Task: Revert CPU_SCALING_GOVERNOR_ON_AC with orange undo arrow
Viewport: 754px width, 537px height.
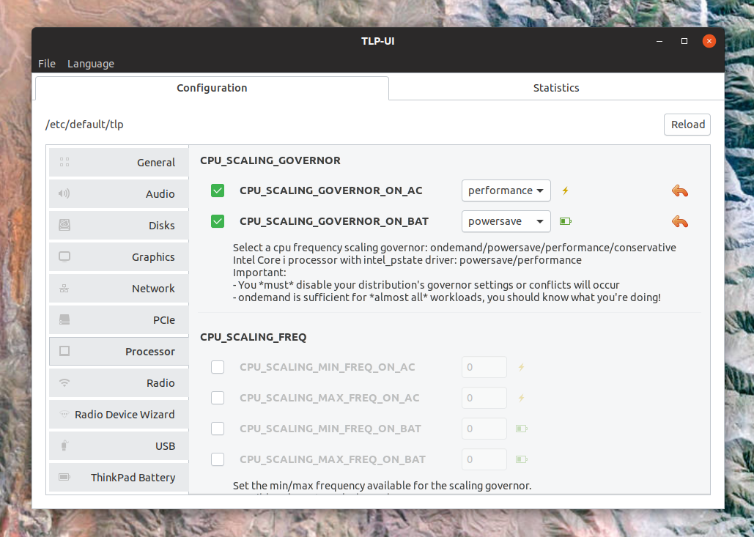Action: coord(679,191)
